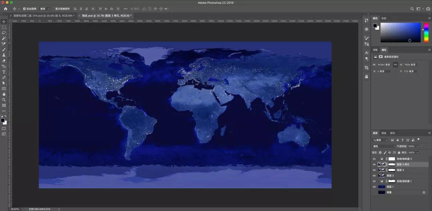The width and height of the screenshot is (432, 211).
Task: Hide the 图层 2 layer
Action: [x=374, y=176]
